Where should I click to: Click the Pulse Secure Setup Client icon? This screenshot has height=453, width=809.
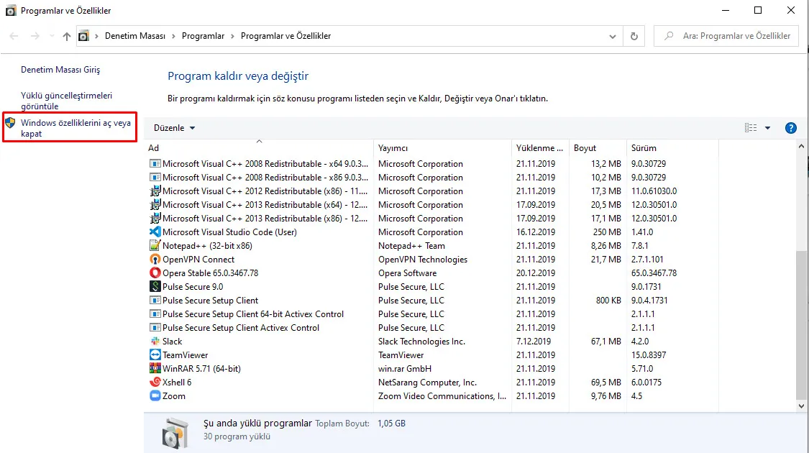tap(155, 301)
